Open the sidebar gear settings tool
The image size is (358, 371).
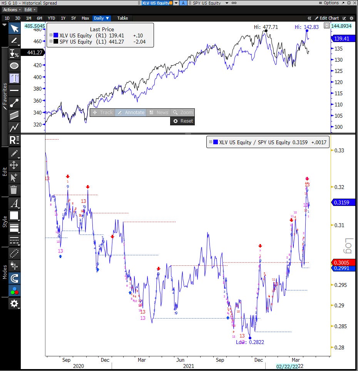[x=14, y=304]
